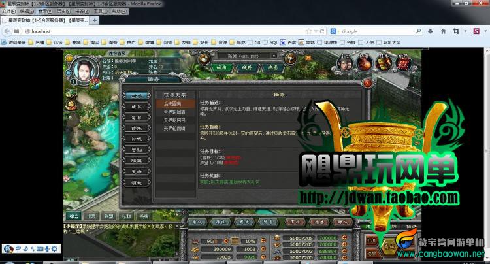Open the red book icon at top right
490x264 pixels.
[403, 63]
